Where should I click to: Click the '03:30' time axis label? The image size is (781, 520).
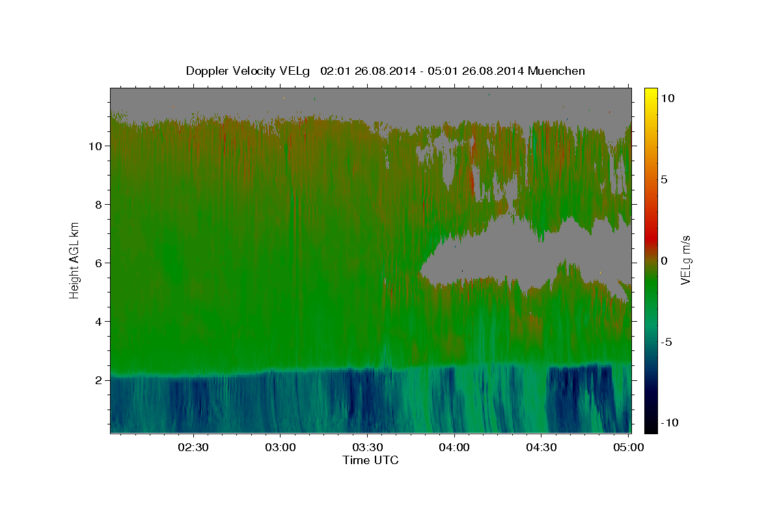pos(367,447)
